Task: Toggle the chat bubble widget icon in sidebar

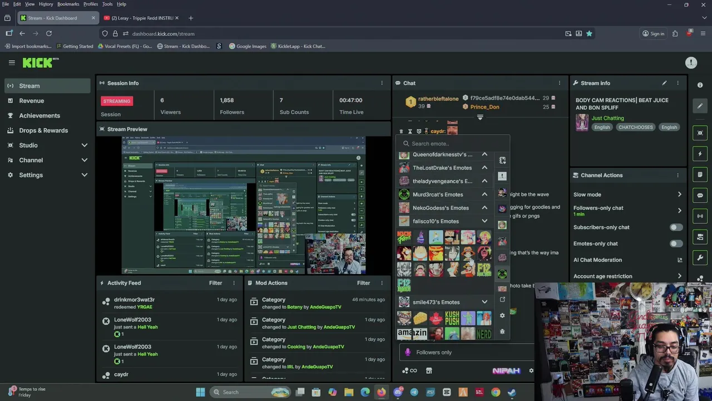Action: (700, 195)
